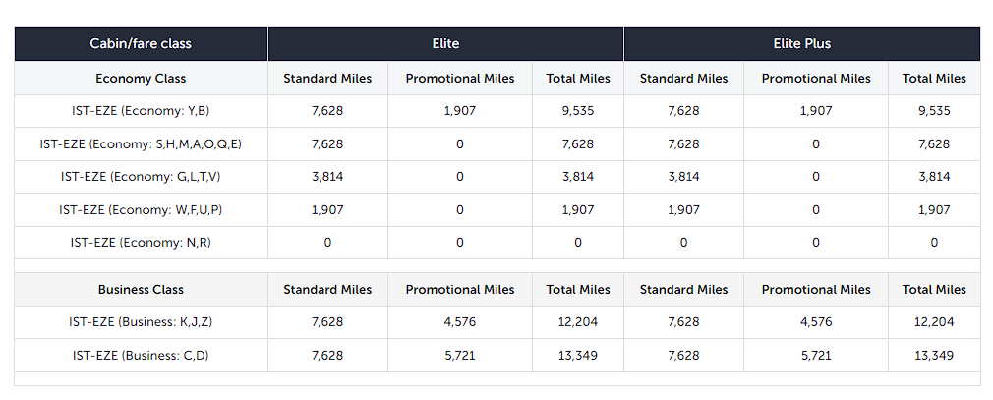
Task: Click Elite Total Miles for Economy Y,B
Action: (x=578, y=111)
